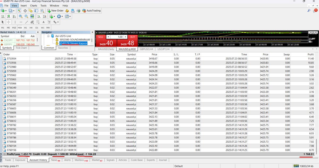The width and height of the screenshot is (319, 168).
Task: Switch timeframe to MN
Action: pyautogui.click(x=48, y=28)
